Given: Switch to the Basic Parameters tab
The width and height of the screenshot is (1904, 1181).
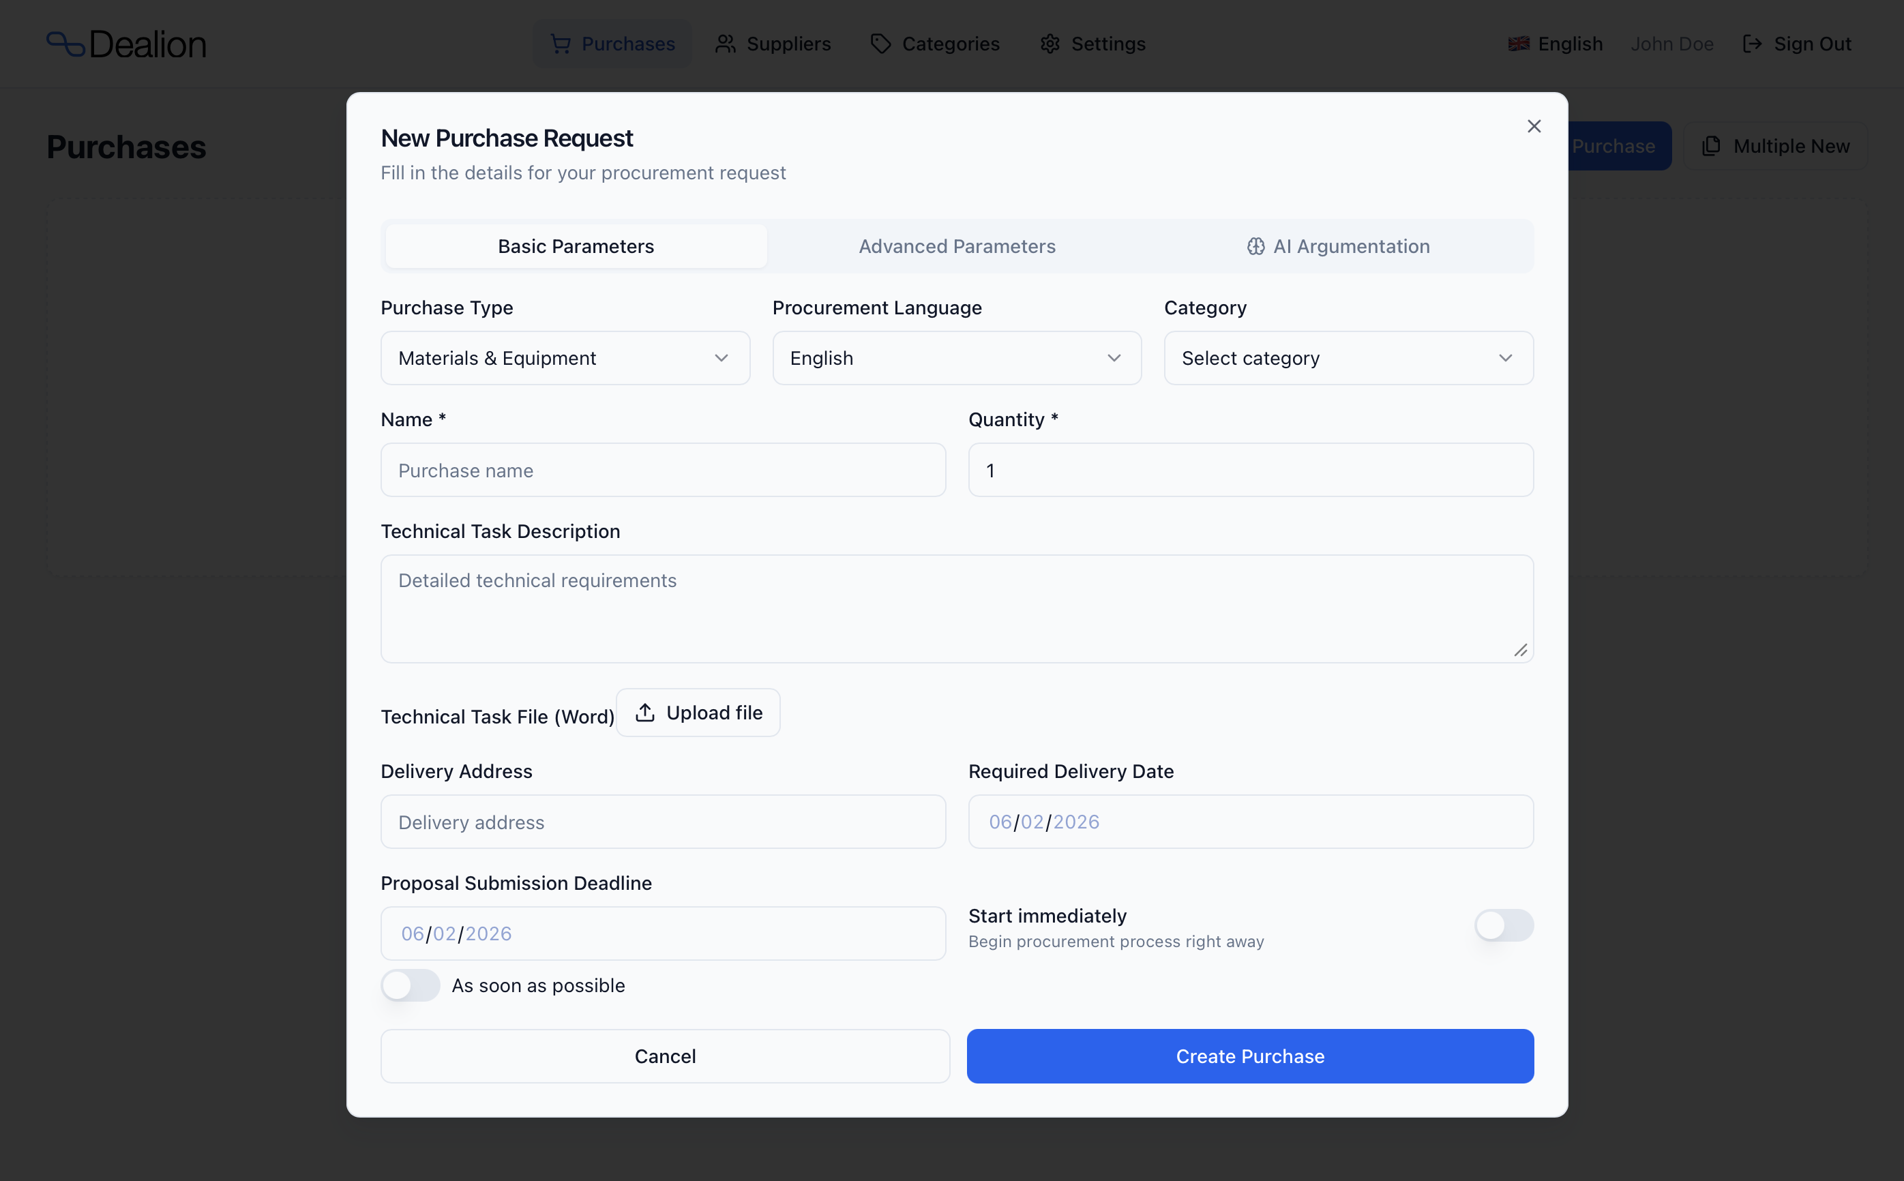Looking at the screenshot, I should click(x=576, y=246).
